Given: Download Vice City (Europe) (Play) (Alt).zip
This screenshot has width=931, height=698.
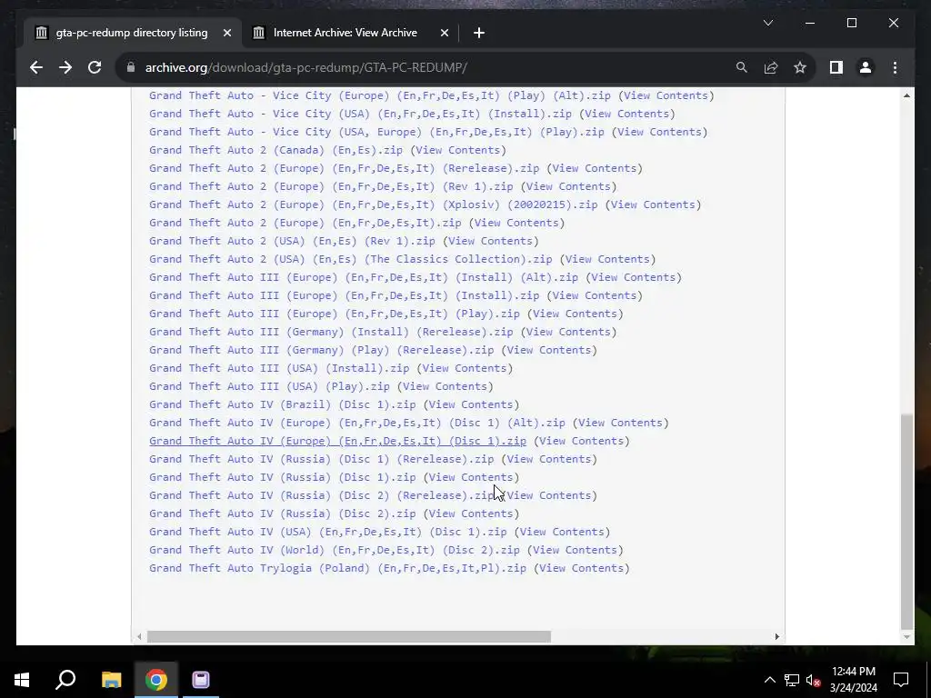Looking at the screenshot, I should [x=380, y=95].
